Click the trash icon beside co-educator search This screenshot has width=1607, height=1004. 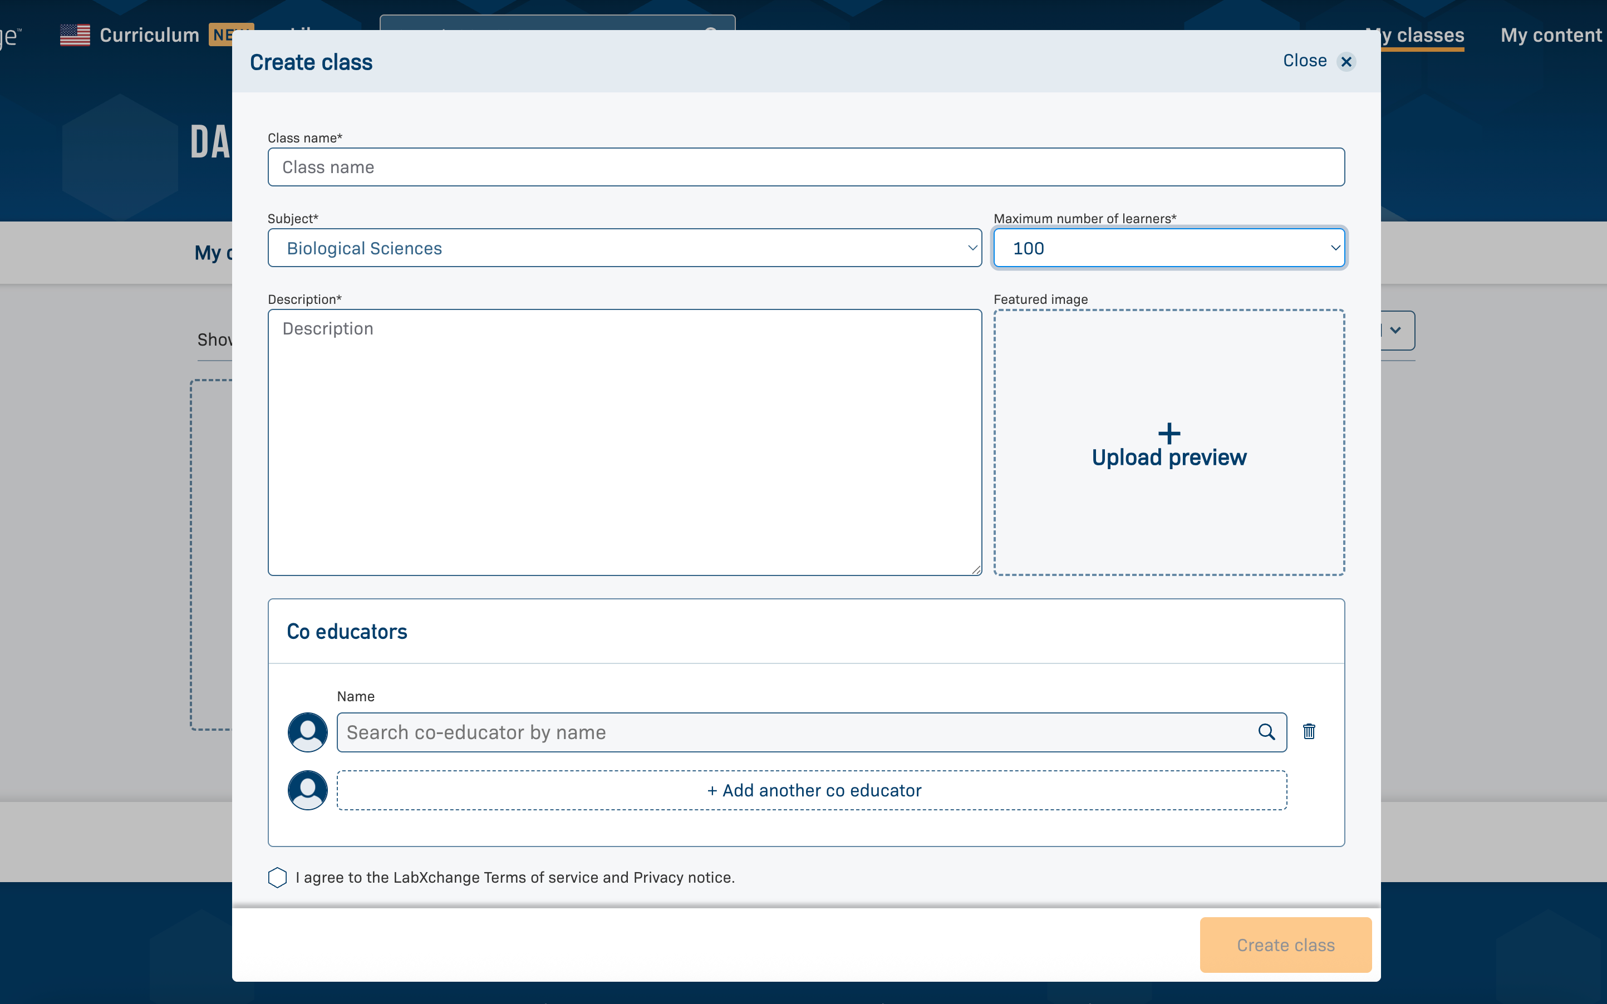1309,732
